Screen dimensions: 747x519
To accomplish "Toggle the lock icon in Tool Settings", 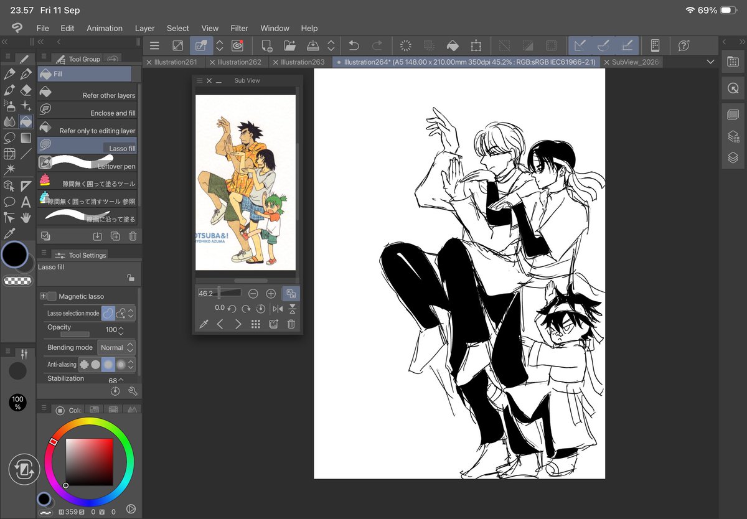I will [x=130, y=278].
